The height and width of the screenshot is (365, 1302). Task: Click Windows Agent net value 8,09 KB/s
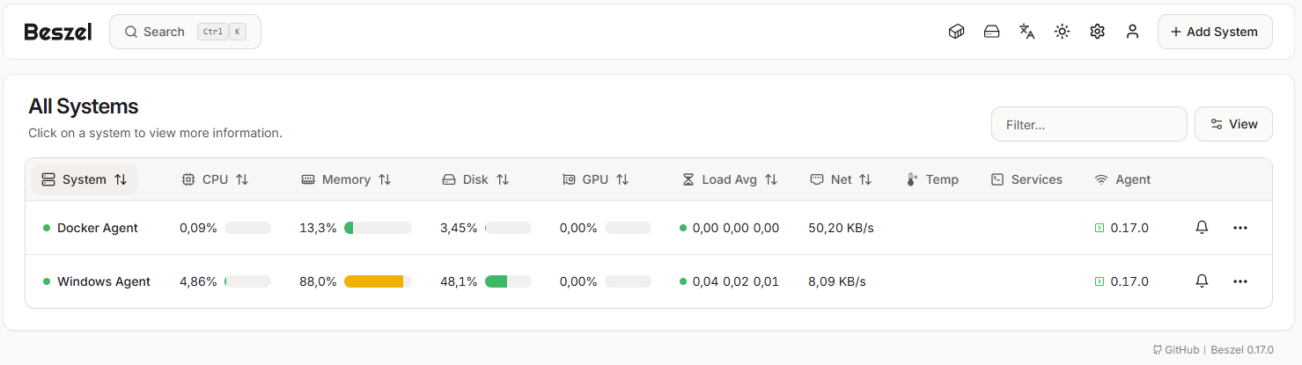point(837,281)
